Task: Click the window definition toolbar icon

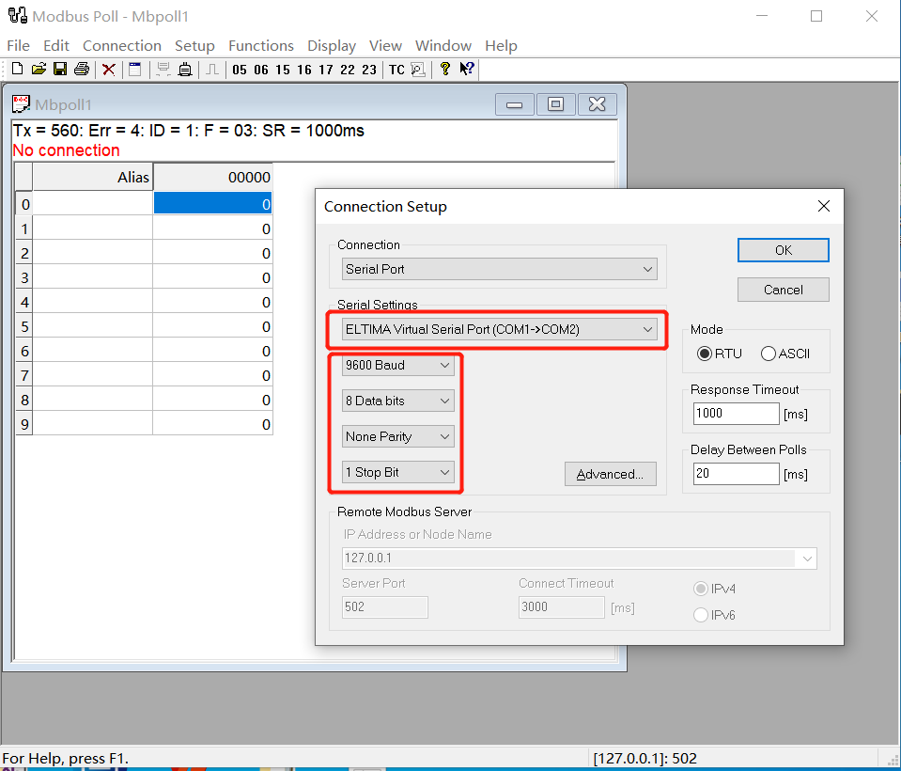Action: point(135,70)
